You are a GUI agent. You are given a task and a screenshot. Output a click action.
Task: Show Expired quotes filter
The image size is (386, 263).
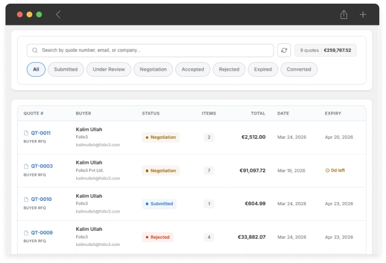point(263,69)
